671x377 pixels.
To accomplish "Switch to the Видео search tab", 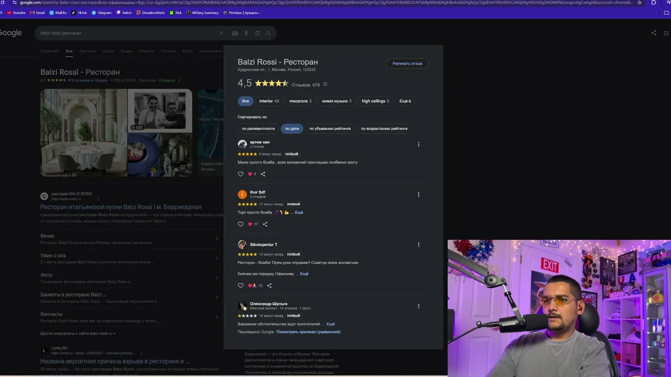I will (126, 51).
